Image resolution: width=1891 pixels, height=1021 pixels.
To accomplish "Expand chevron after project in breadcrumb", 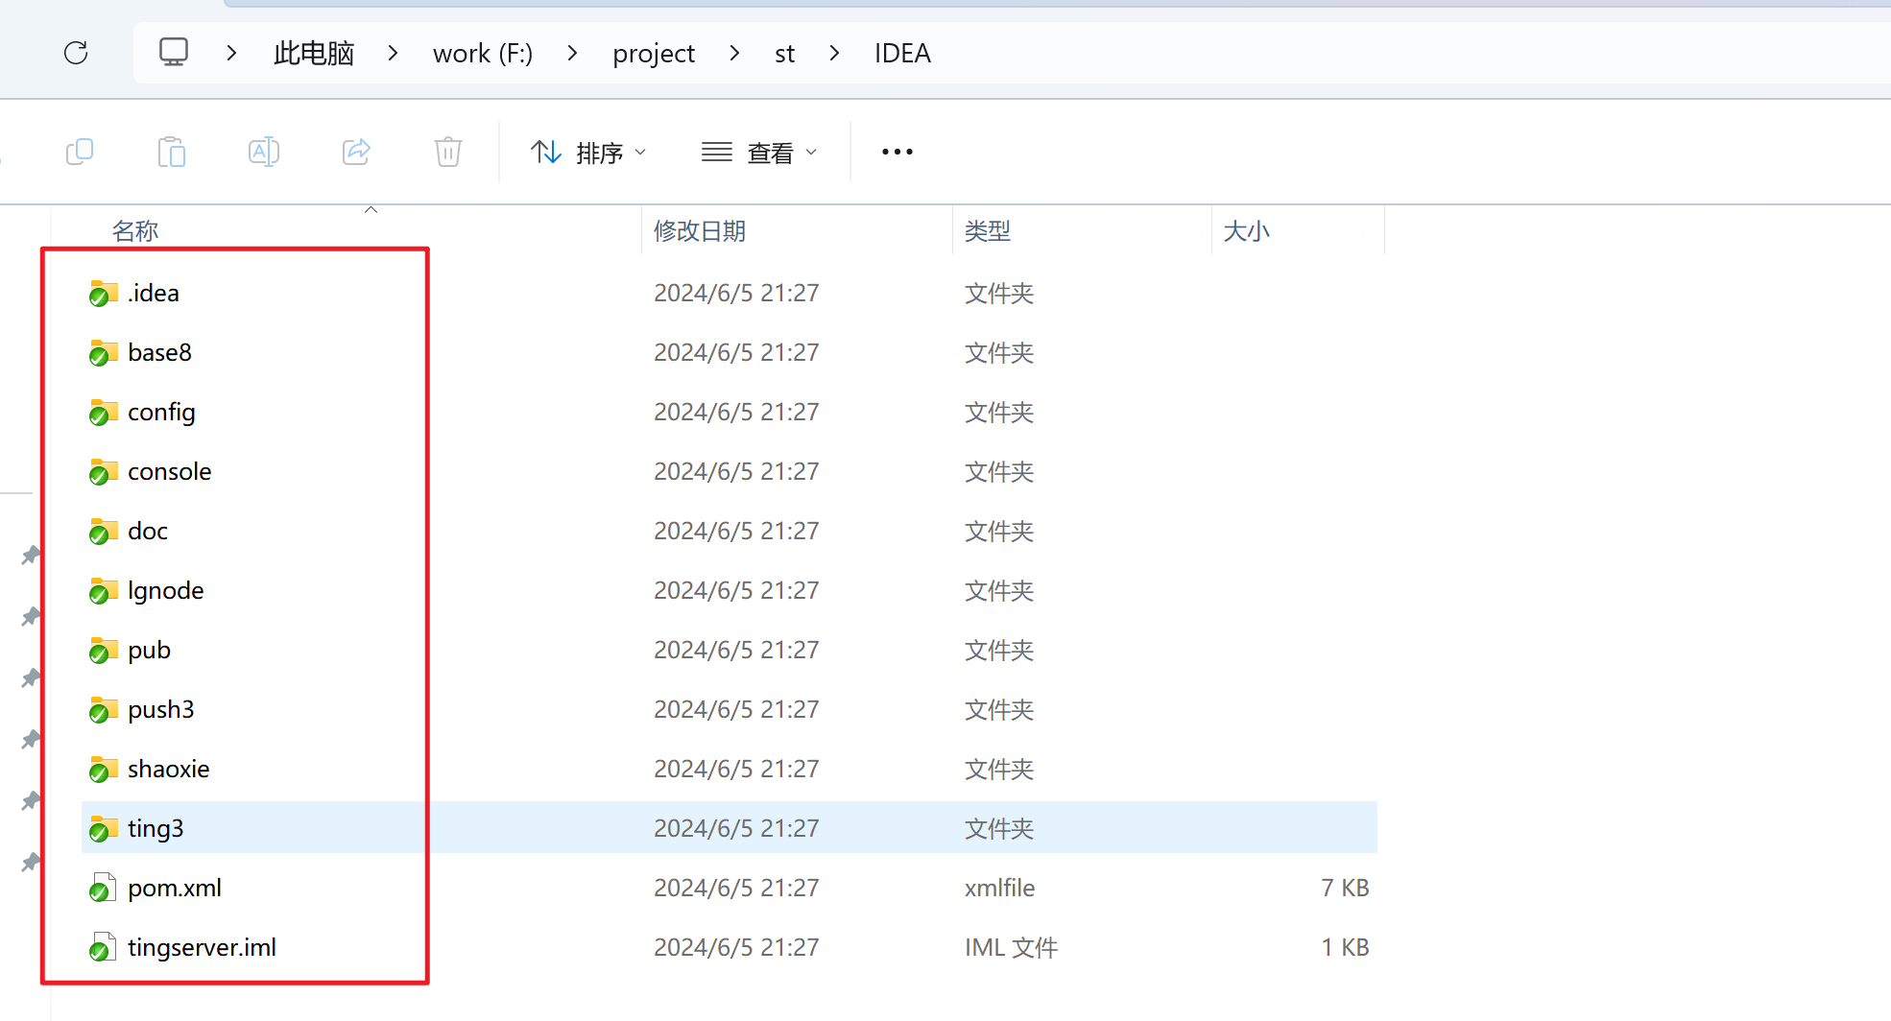I will point(734,53).
